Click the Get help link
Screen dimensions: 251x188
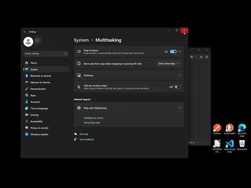pos(84,134)
